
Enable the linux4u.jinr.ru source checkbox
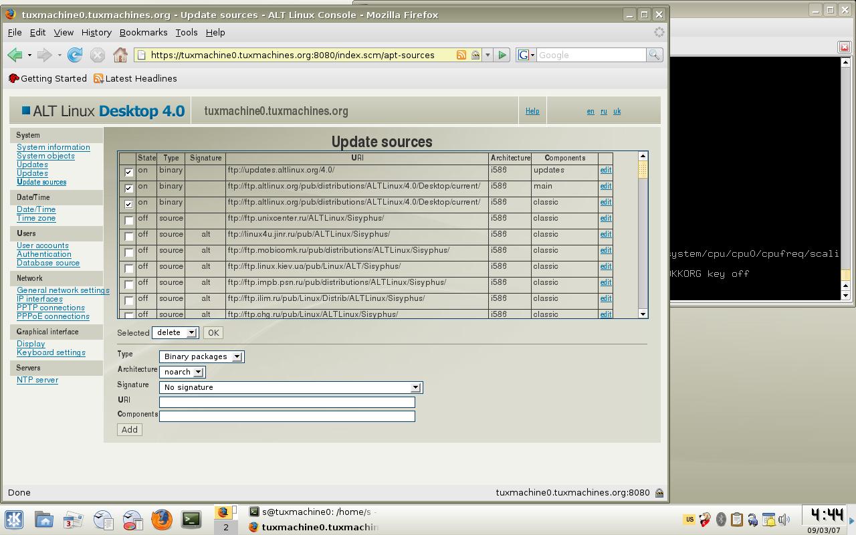pyautogui.click(x=129, y=236)
